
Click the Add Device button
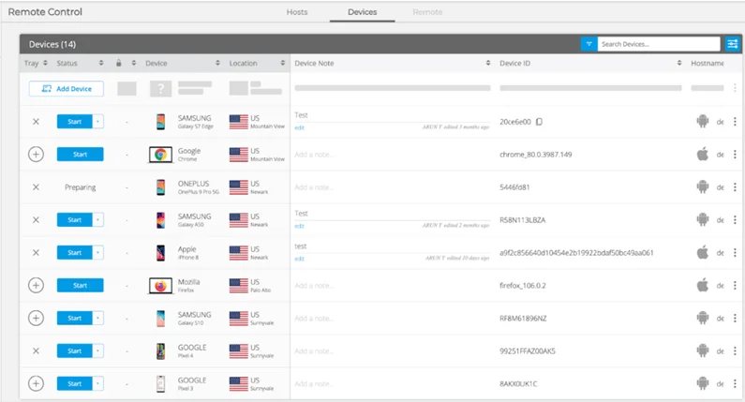click(x=66, y=89)
